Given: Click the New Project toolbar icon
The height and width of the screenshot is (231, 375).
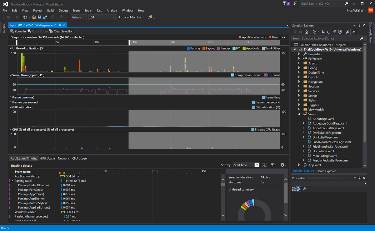Looking at the screenshot, I should pos(25,17).
